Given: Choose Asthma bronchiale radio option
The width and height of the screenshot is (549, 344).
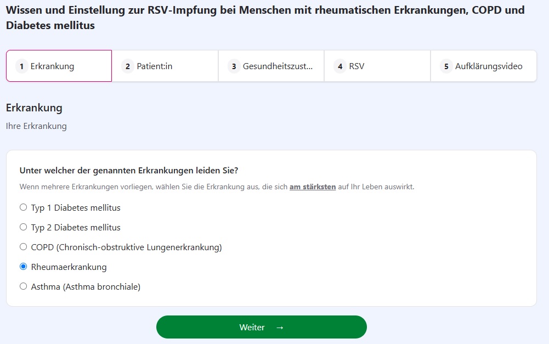Looking at the screenshot, I should (x=23, y=286).
